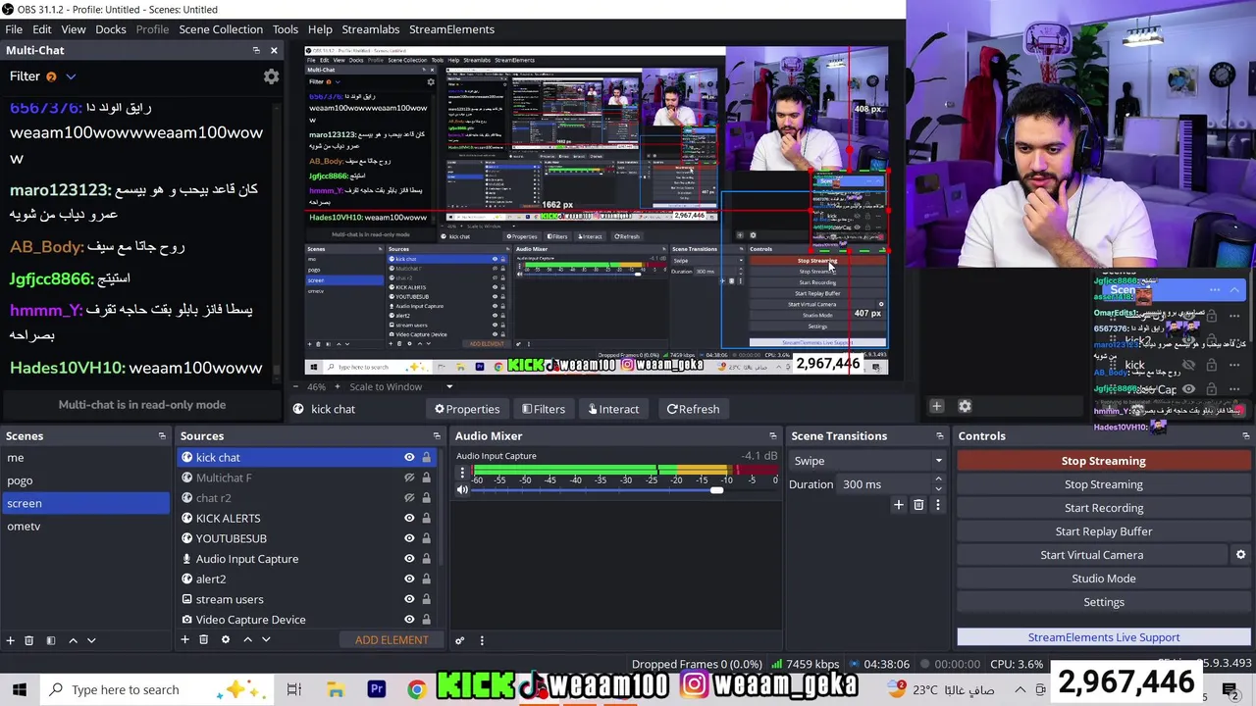The height and width of the screenshot is (706, 1256).
Task: Open source properties gear in Sources toolbar
Action: coord(226,639)
